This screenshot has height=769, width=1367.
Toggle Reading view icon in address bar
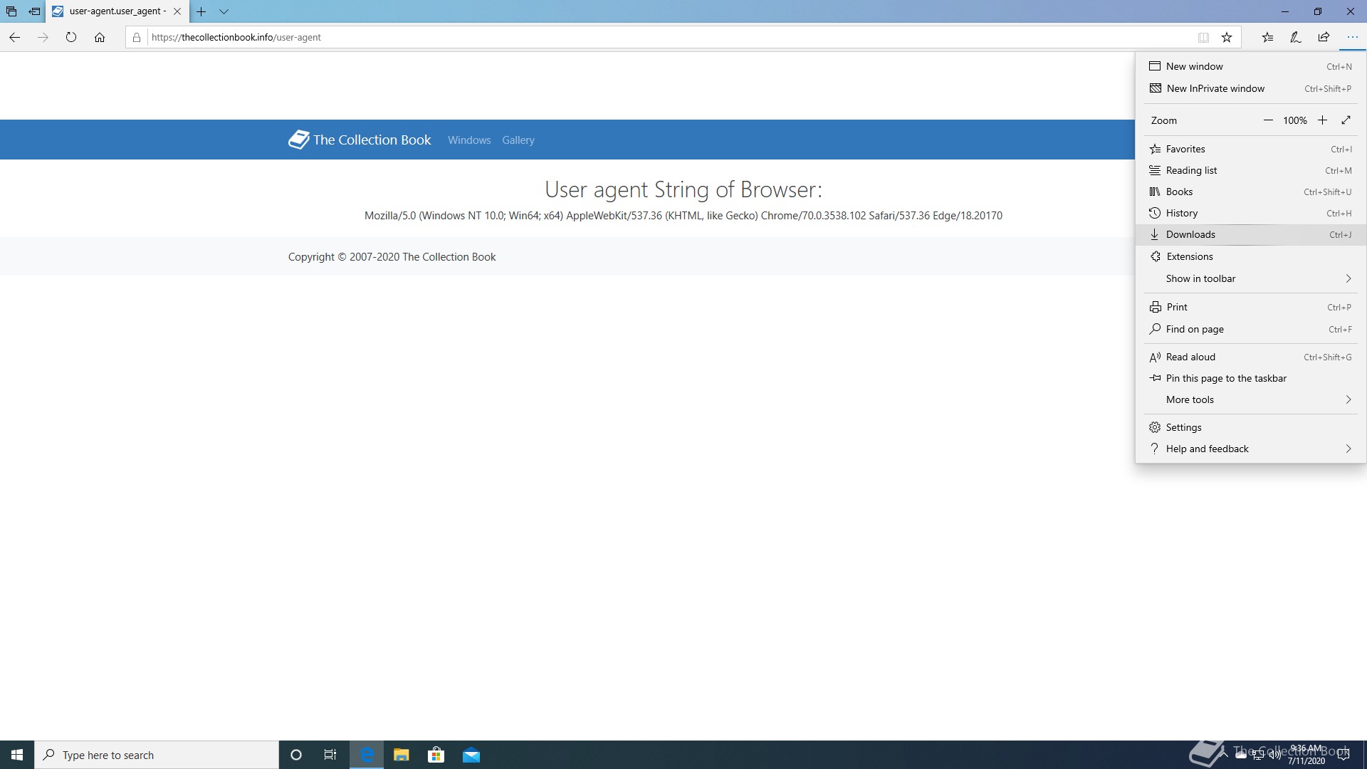tap(1203, 37)
